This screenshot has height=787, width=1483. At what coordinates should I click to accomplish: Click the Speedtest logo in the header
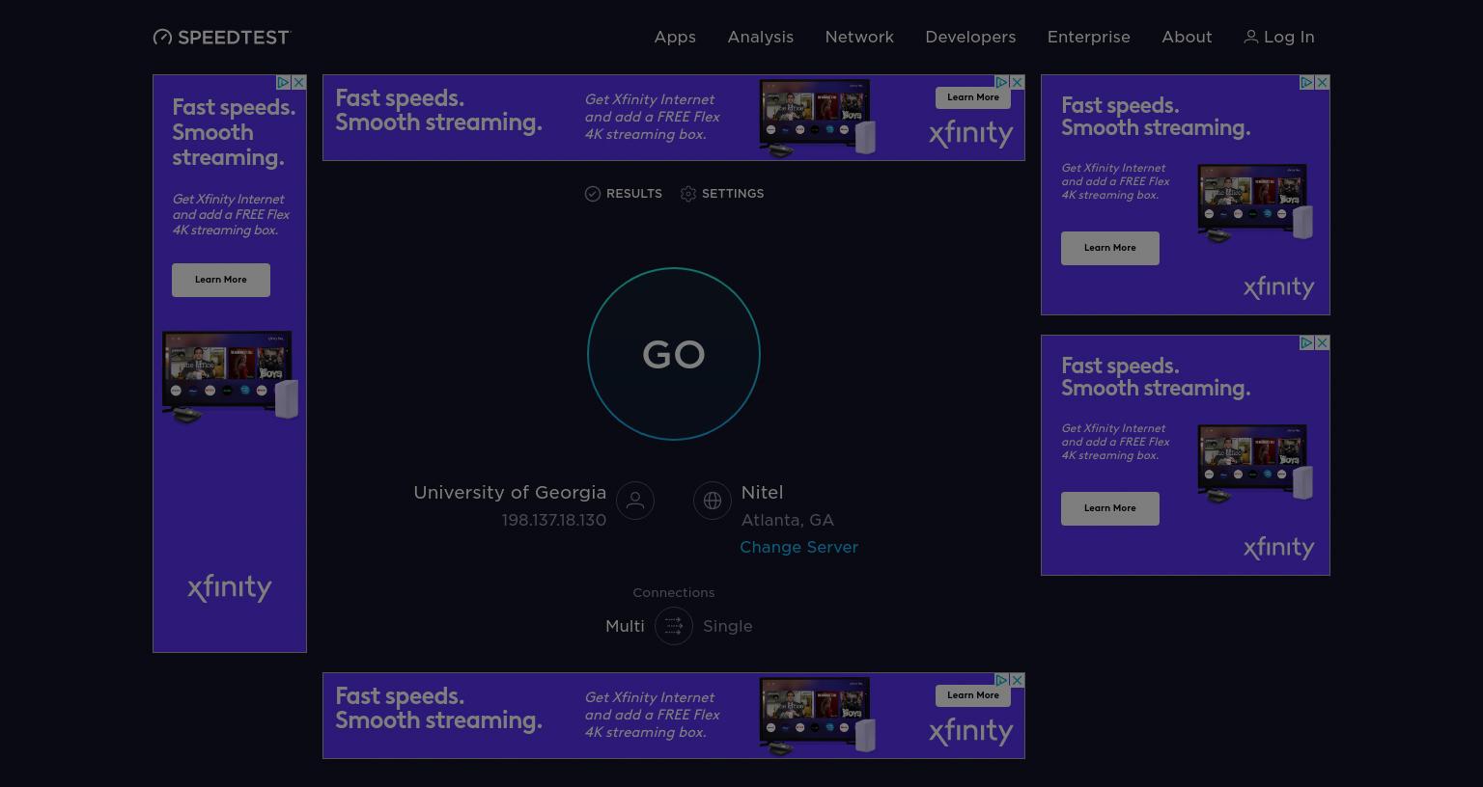click(221, 37)
